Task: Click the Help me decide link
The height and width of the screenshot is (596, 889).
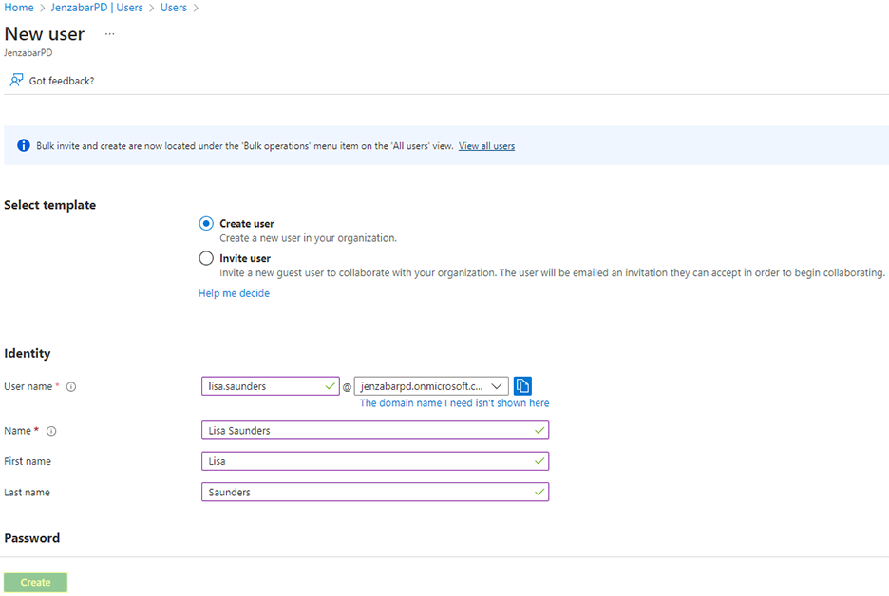Action: pyautogui.click(x=234, y=292)
